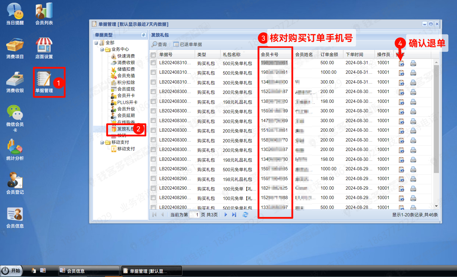457x277 pixels.
Task: Sort by the 礼包名称 column header
Action: [239, 54]
